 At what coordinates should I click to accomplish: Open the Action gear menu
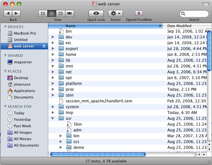coord(115,14)
